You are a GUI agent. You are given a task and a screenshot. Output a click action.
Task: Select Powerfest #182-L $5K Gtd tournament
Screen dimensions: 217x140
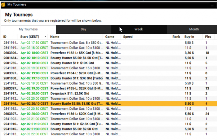point(77,53)
